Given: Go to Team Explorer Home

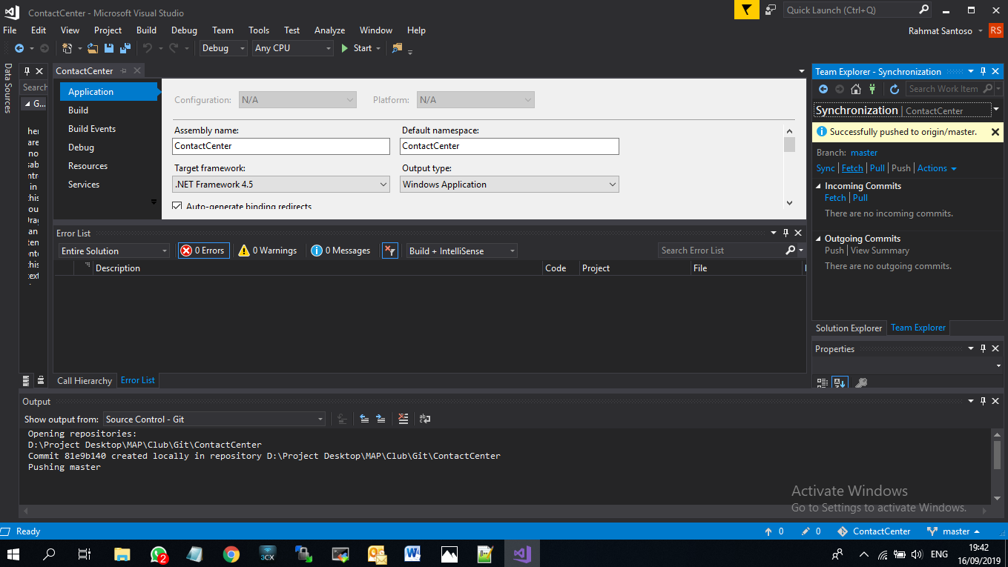Looking at the screenshot, I should (x=856, y=89).
